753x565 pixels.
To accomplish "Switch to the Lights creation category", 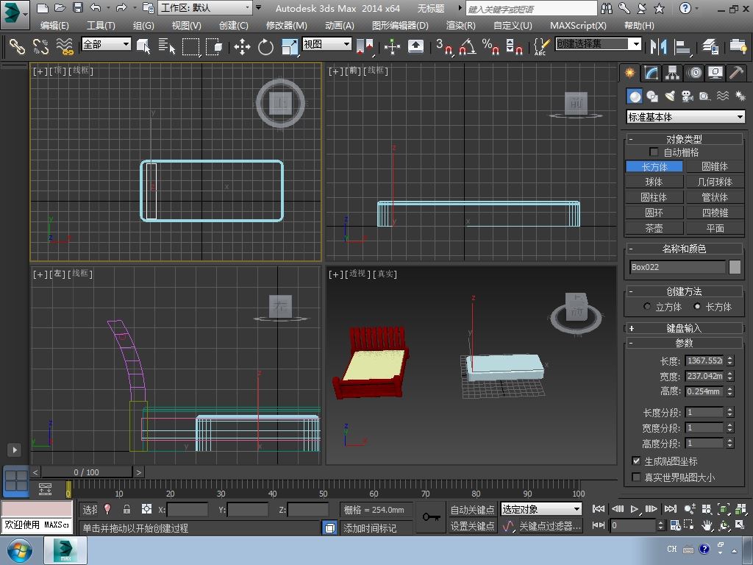I will pos(670,96).
